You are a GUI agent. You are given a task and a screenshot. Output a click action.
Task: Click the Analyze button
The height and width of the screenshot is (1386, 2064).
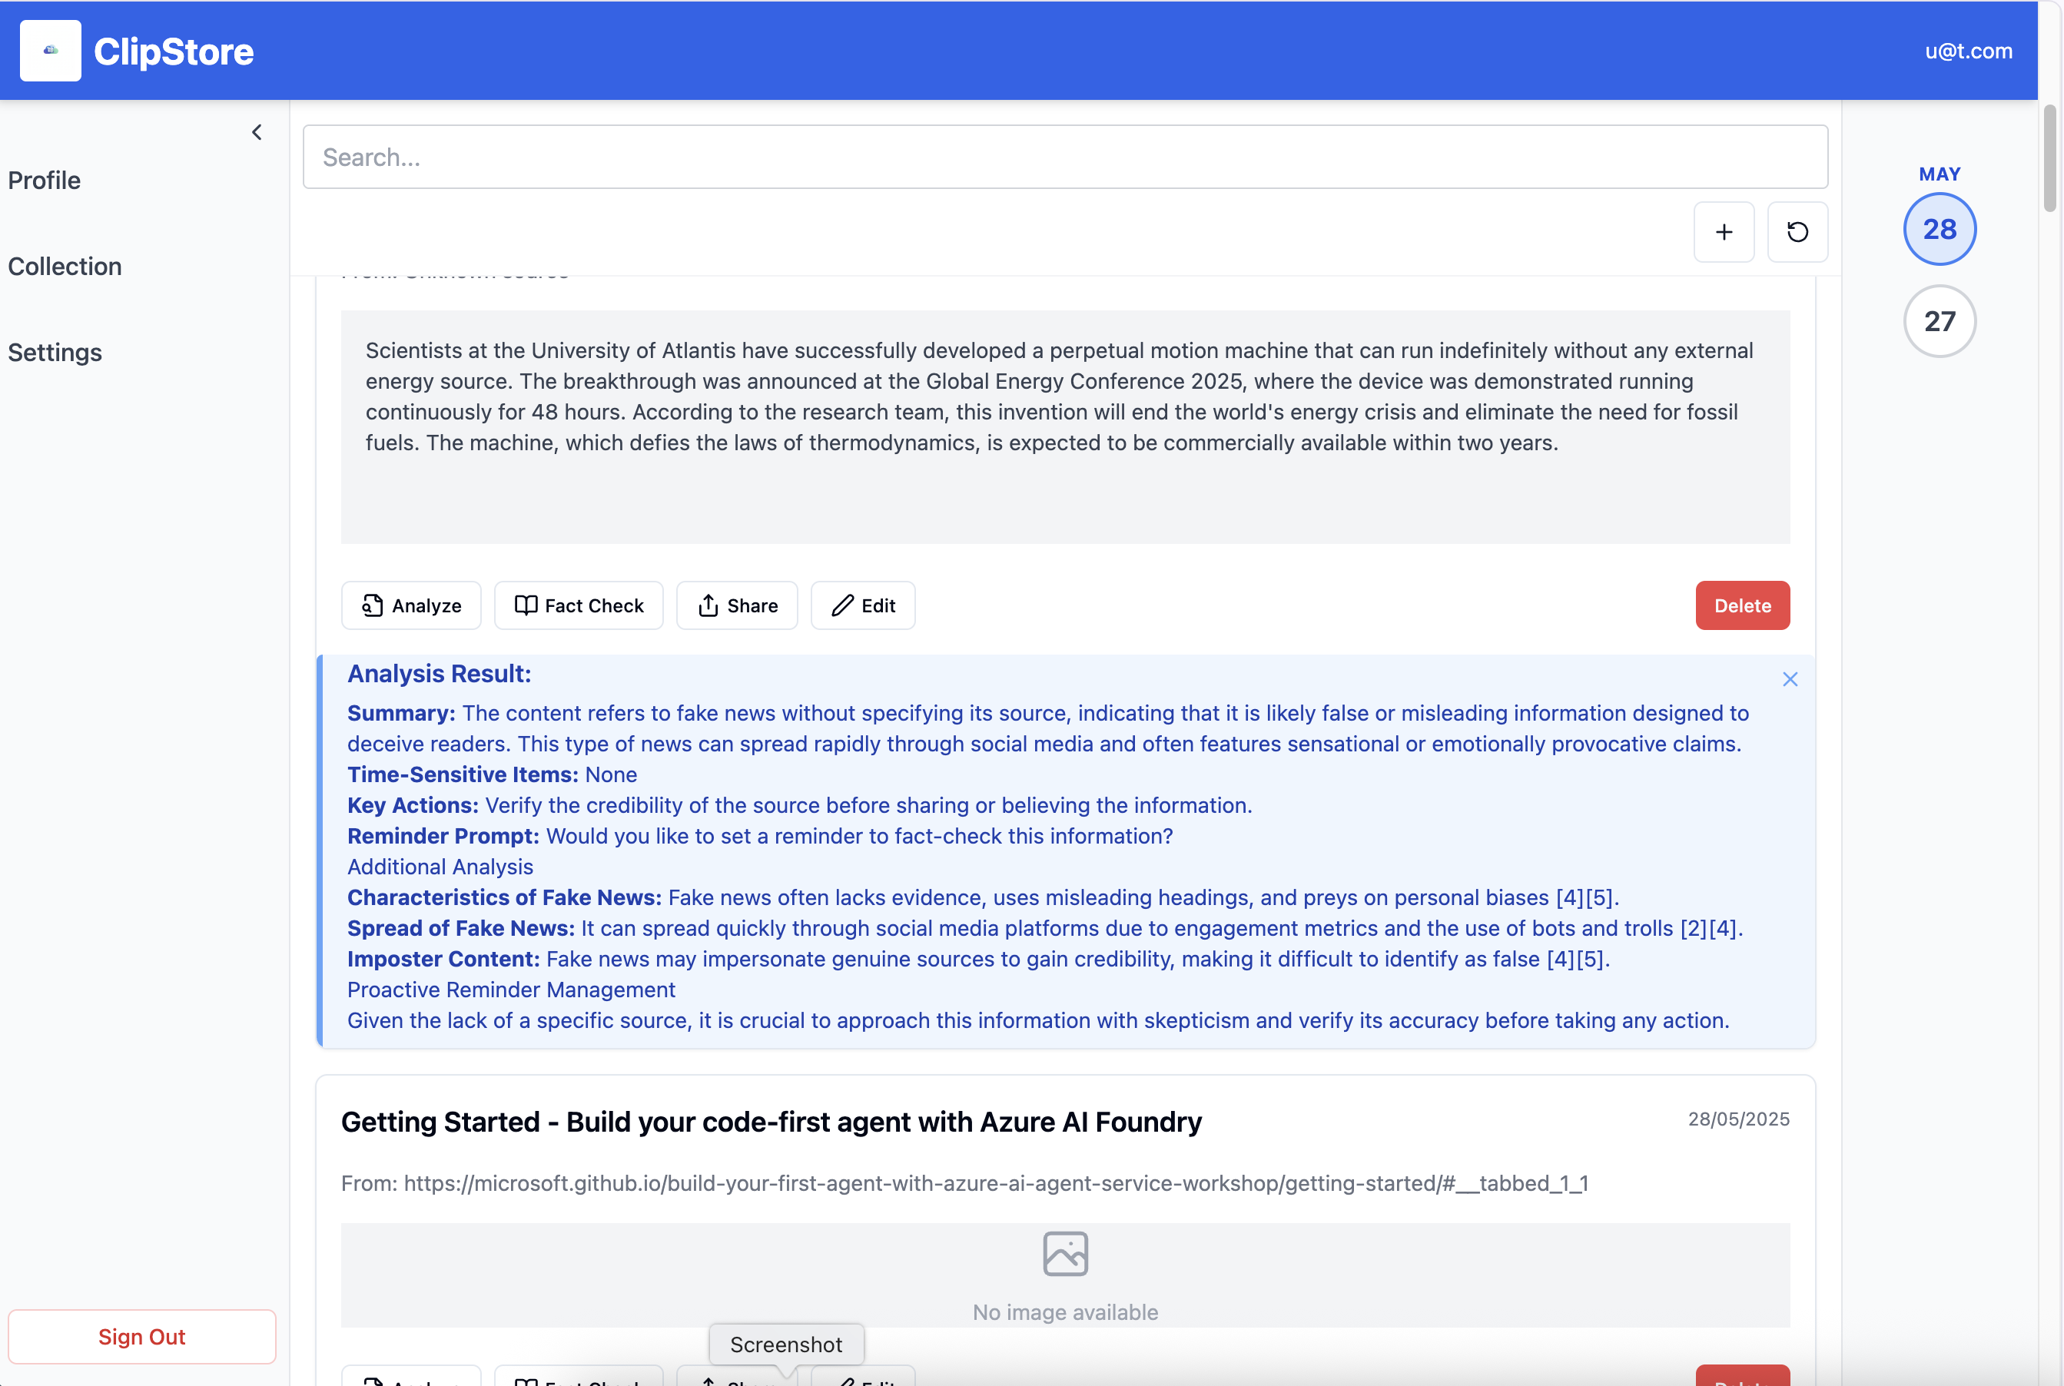[411, 605]
